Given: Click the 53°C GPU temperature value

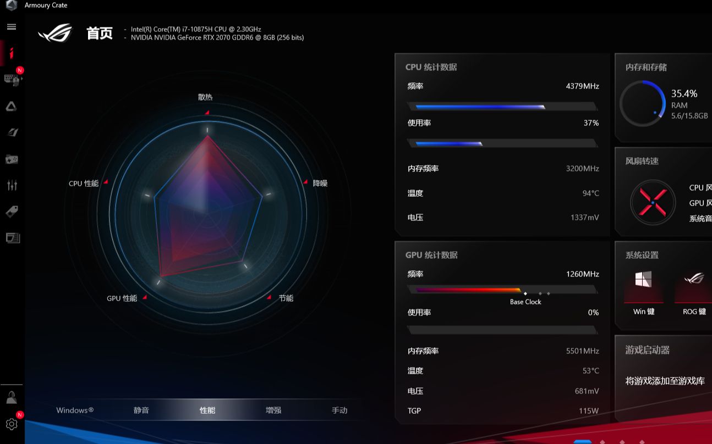Looking at the screenshot, I should [x=591, y=371].
